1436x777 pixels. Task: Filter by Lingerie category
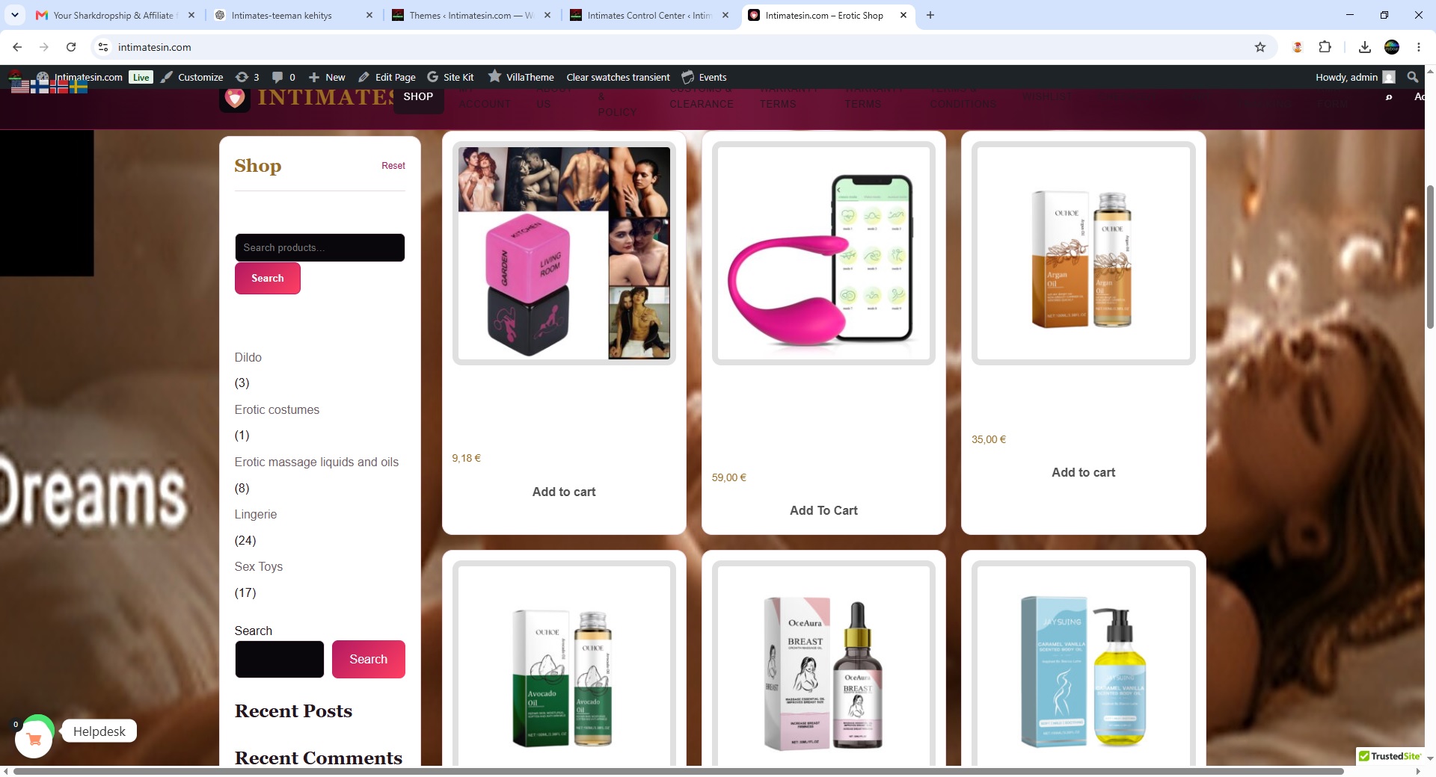coord(256,514)
